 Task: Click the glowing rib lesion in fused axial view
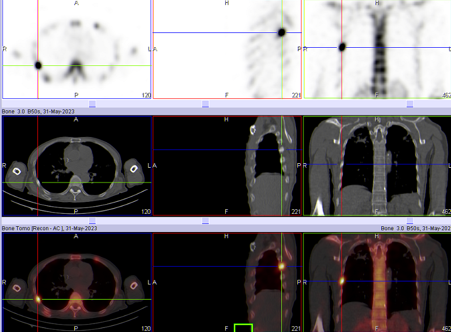(38, 298)
